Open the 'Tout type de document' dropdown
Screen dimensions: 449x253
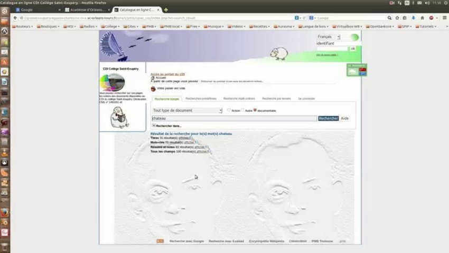point(188,110)
